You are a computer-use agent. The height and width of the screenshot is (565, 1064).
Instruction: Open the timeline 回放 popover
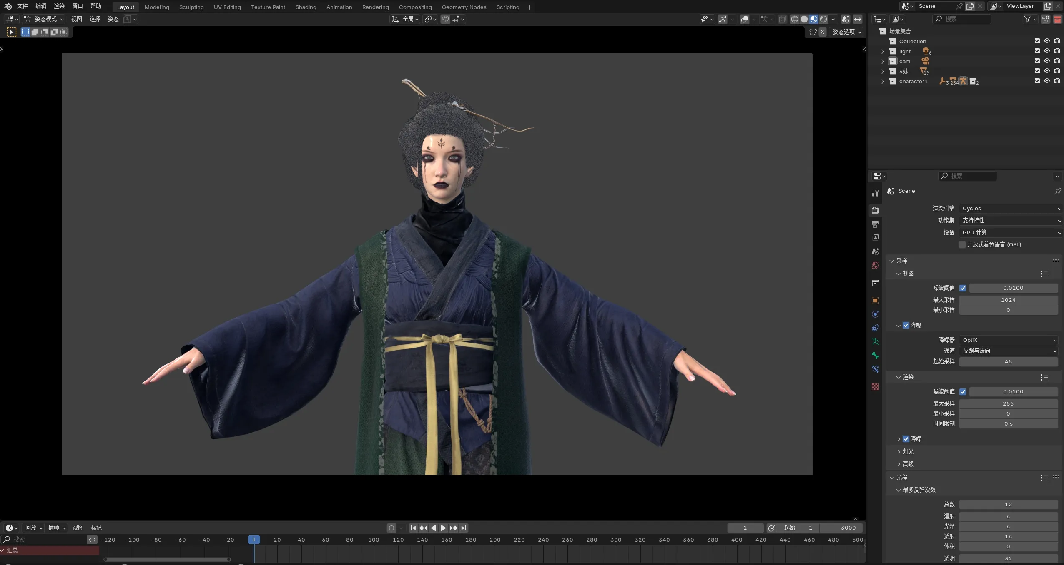pos(34,528)
